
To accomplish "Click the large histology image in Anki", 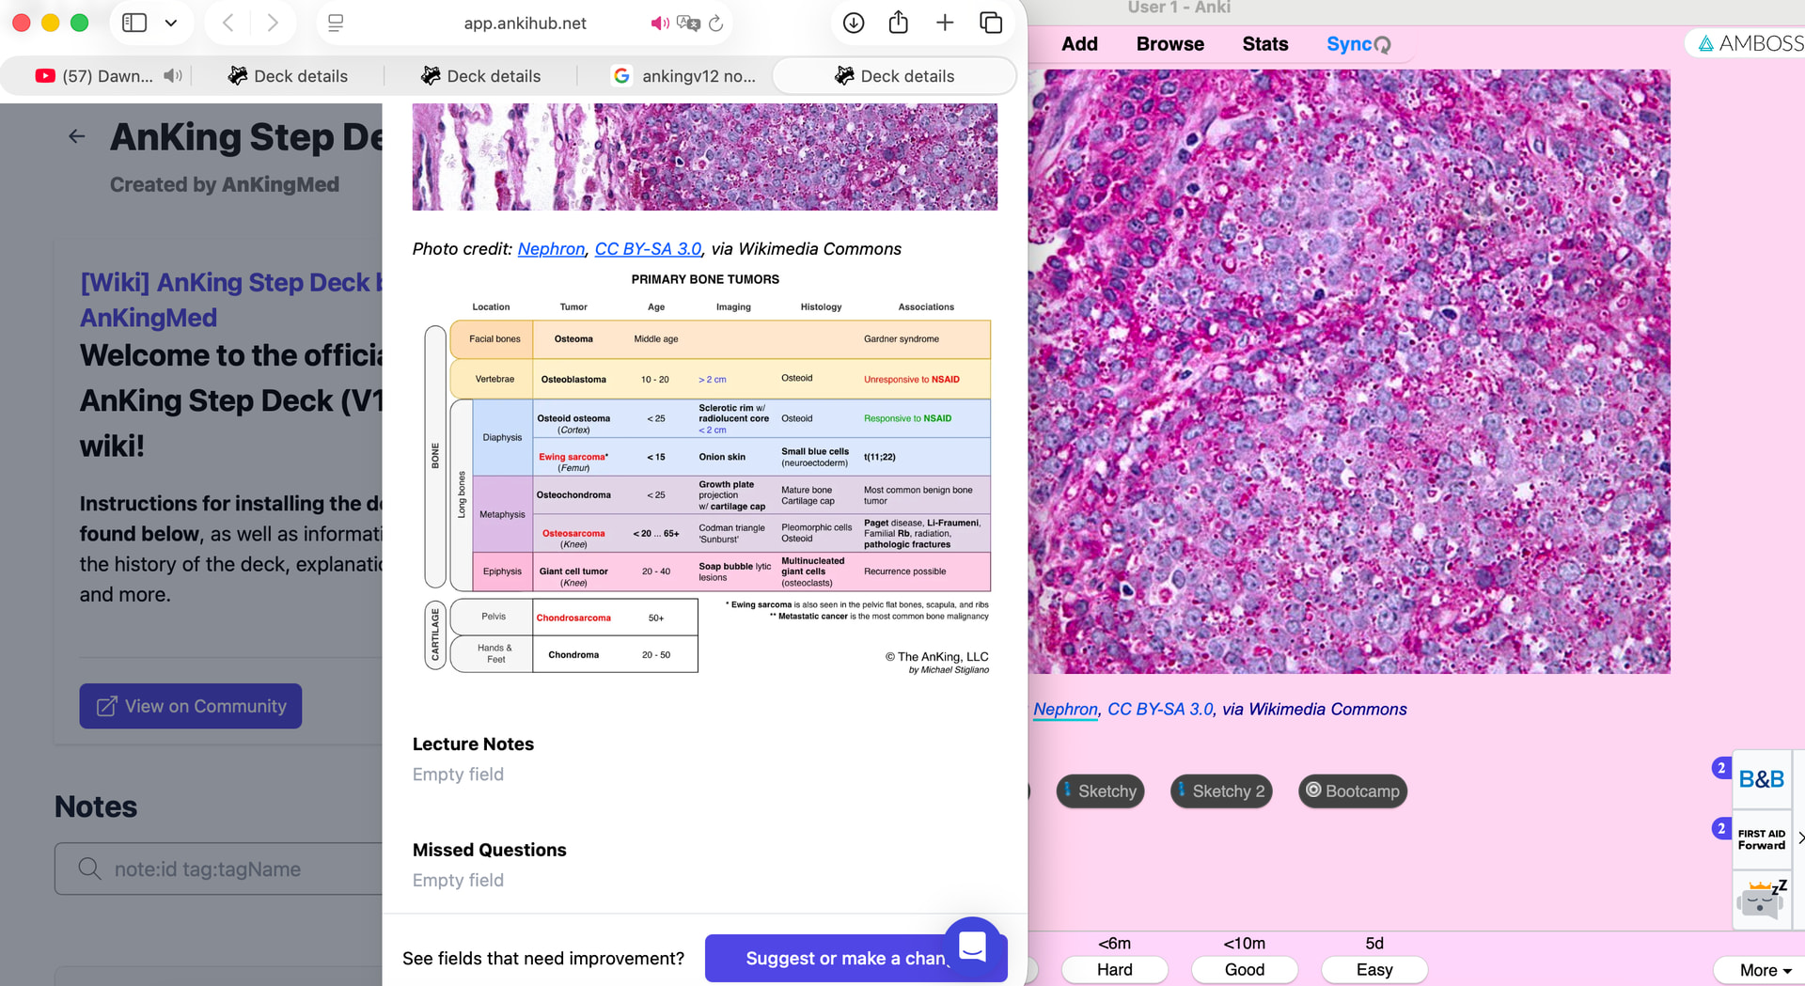I will [x=1349, y=371].
